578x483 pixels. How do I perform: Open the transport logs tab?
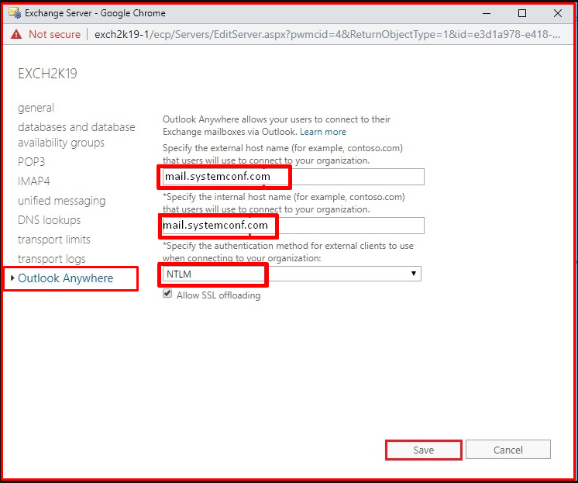52,259
